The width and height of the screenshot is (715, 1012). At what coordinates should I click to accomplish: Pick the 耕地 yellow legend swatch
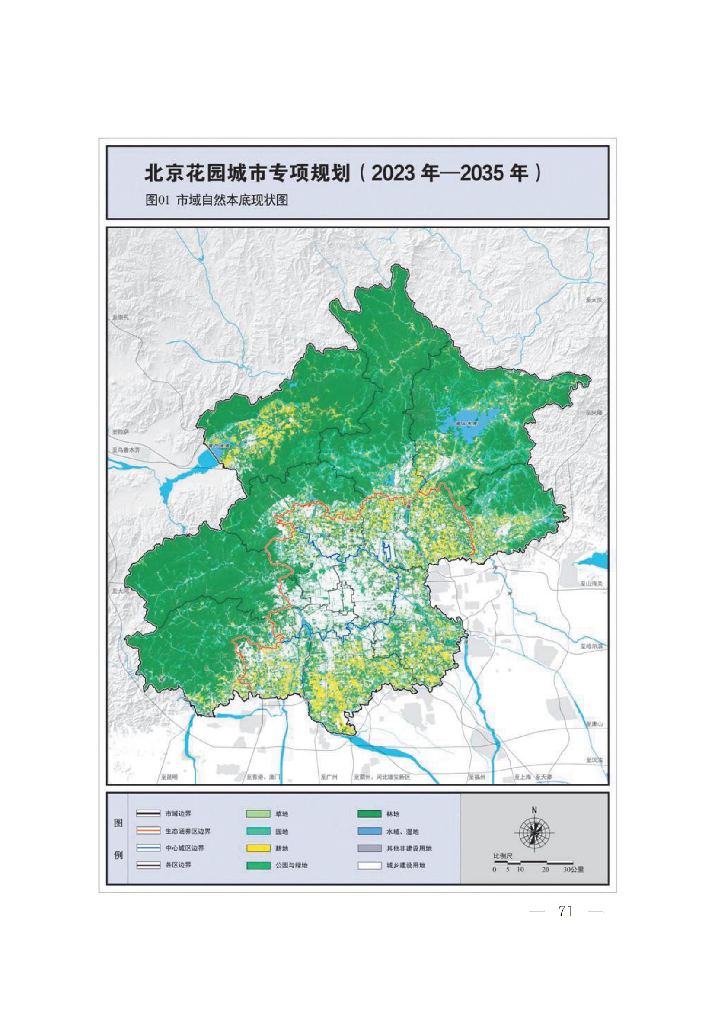click(x=258, y=848)
